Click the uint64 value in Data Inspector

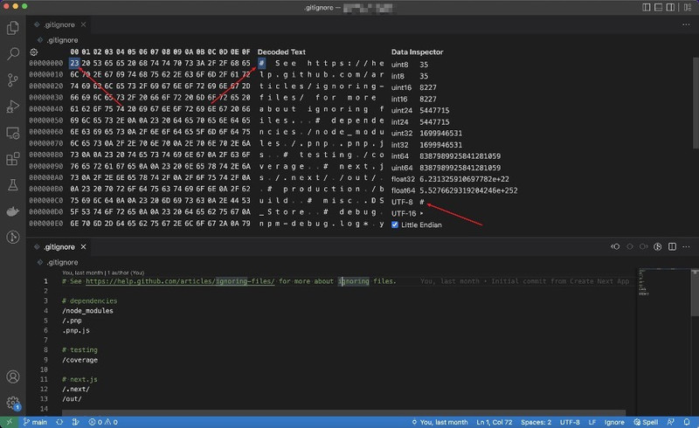pyautogui.click(x=460, y=168)
